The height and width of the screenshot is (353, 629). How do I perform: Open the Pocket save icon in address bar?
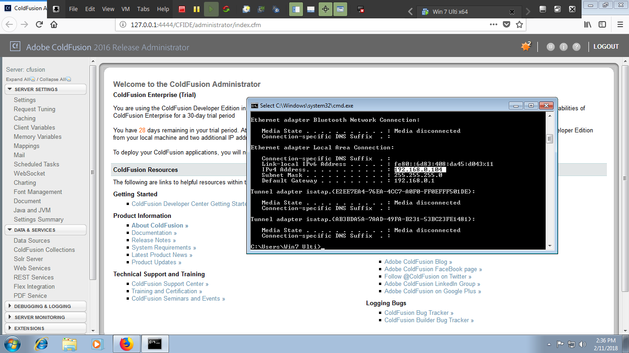click(x=507, y=24)
